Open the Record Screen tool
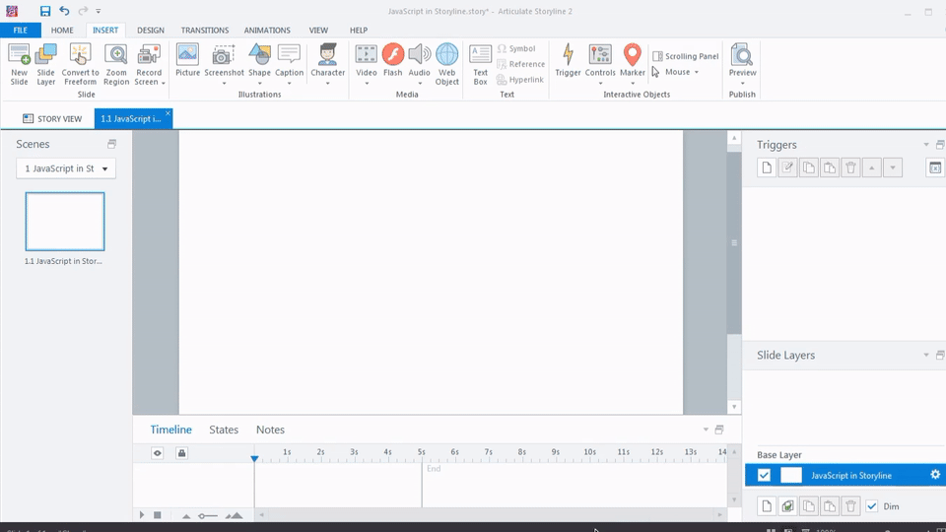Viewport: 946px width, 532px height. tap(149, 64)
